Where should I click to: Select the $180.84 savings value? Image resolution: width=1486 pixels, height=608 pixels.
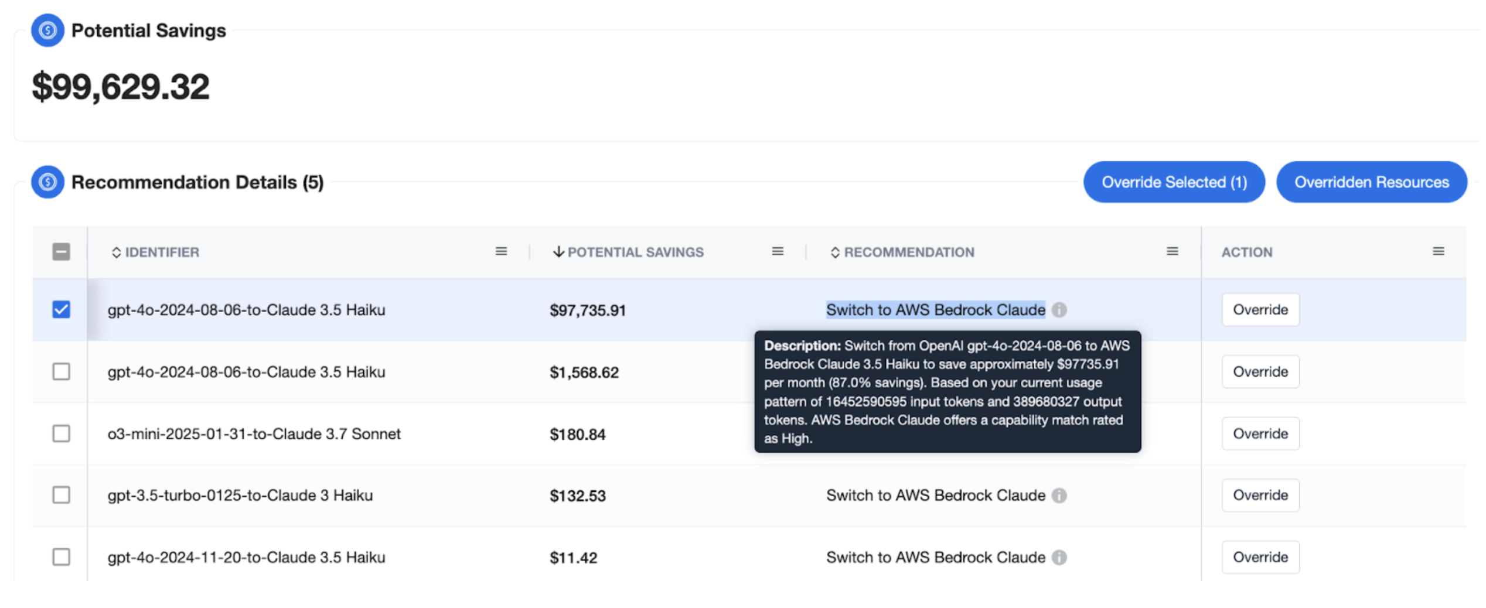(578, 435)
